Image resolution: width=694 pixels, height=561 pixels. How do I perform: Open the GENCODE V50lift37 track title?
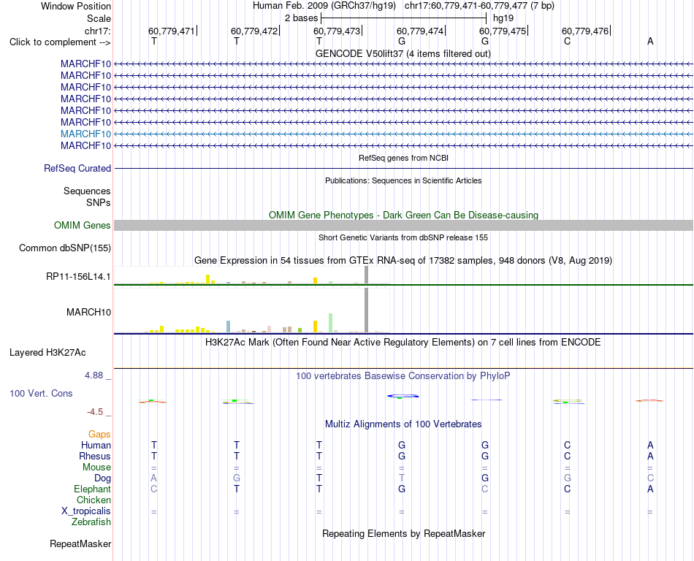click(x=403, y=53)
